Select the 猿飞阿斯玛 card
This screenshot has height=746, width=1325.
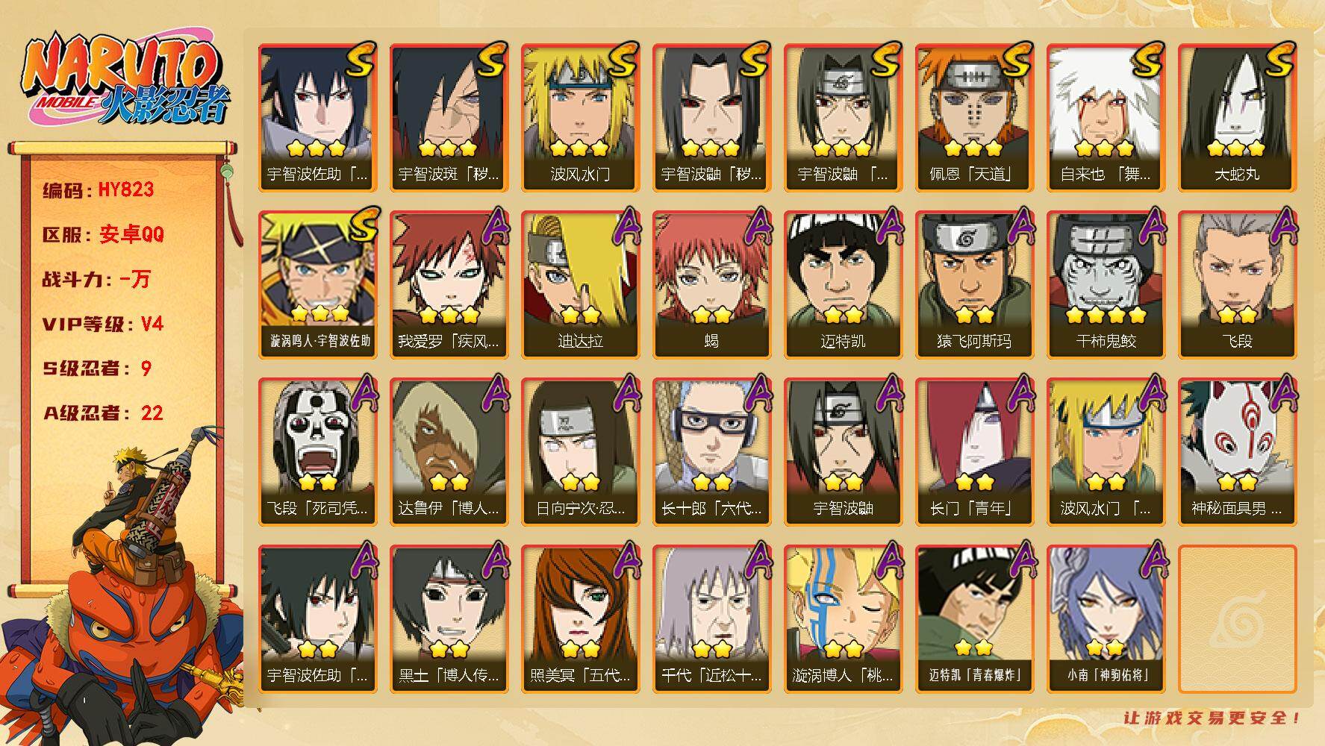(974, 285)
